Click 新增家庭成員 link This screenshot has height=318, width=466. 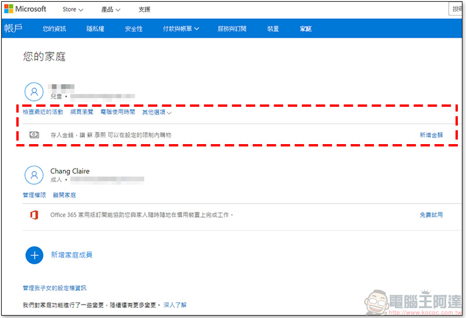pyautogui.click(x=72, y=255)
